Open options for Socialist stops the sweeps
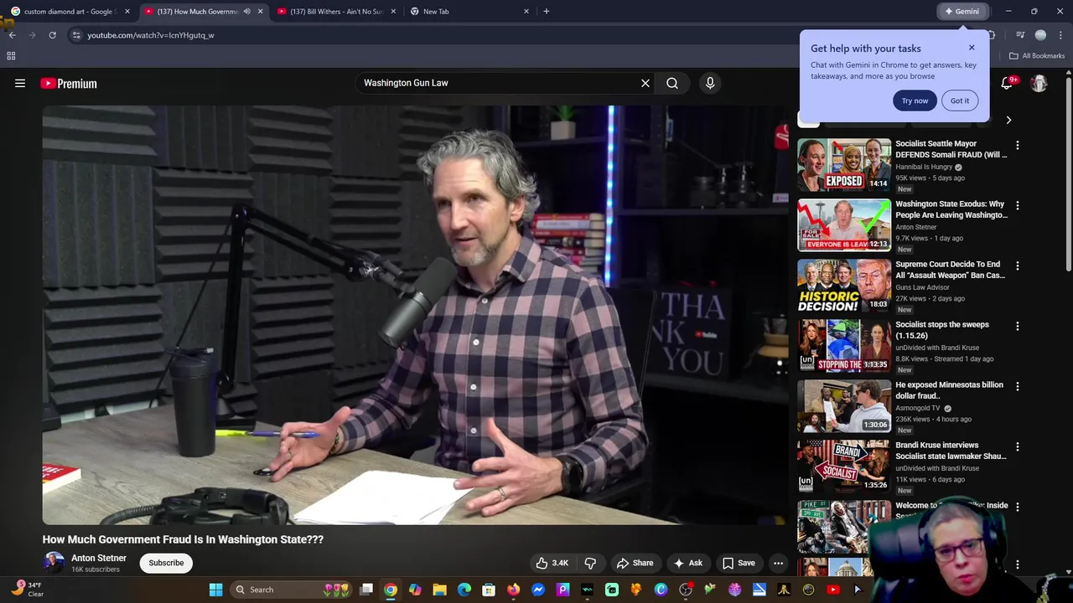 coord(1018,326)
